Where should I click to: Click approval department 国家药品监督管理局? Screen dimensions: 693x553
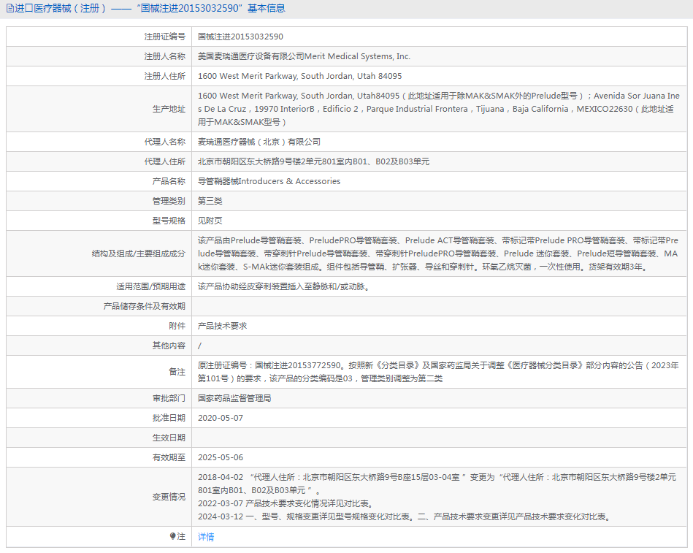(234, 398)
